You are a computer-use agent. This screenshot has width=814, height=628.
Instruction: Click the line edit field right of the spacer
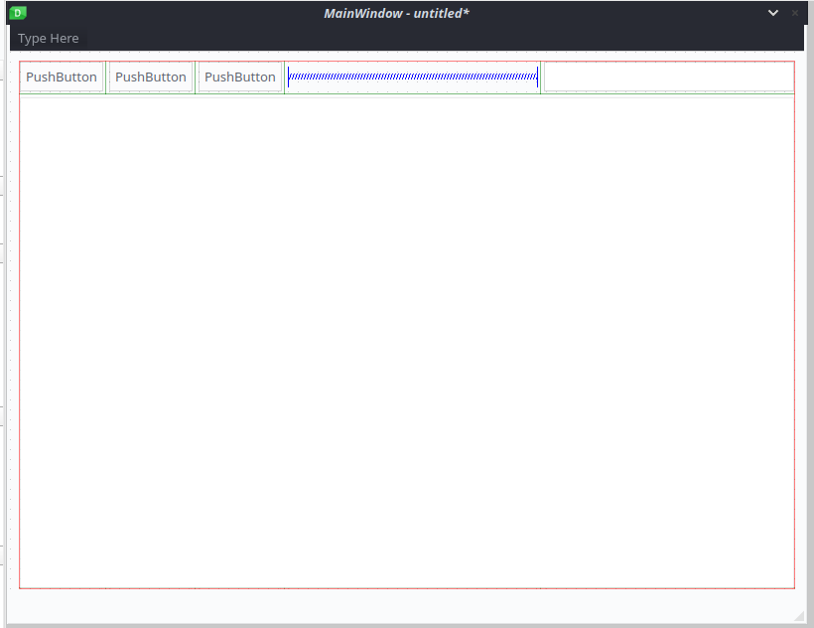[x=668, y=77]
